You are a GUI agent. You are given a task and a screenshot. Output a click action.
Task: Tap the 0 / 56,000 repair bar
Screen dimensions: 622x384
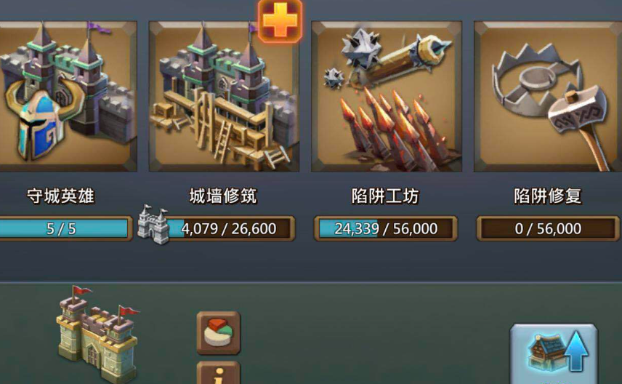point(548,229)
